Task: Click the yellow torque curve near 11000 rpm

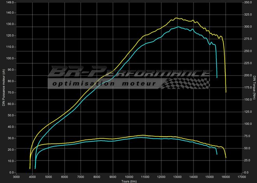Action: [145, 135]
